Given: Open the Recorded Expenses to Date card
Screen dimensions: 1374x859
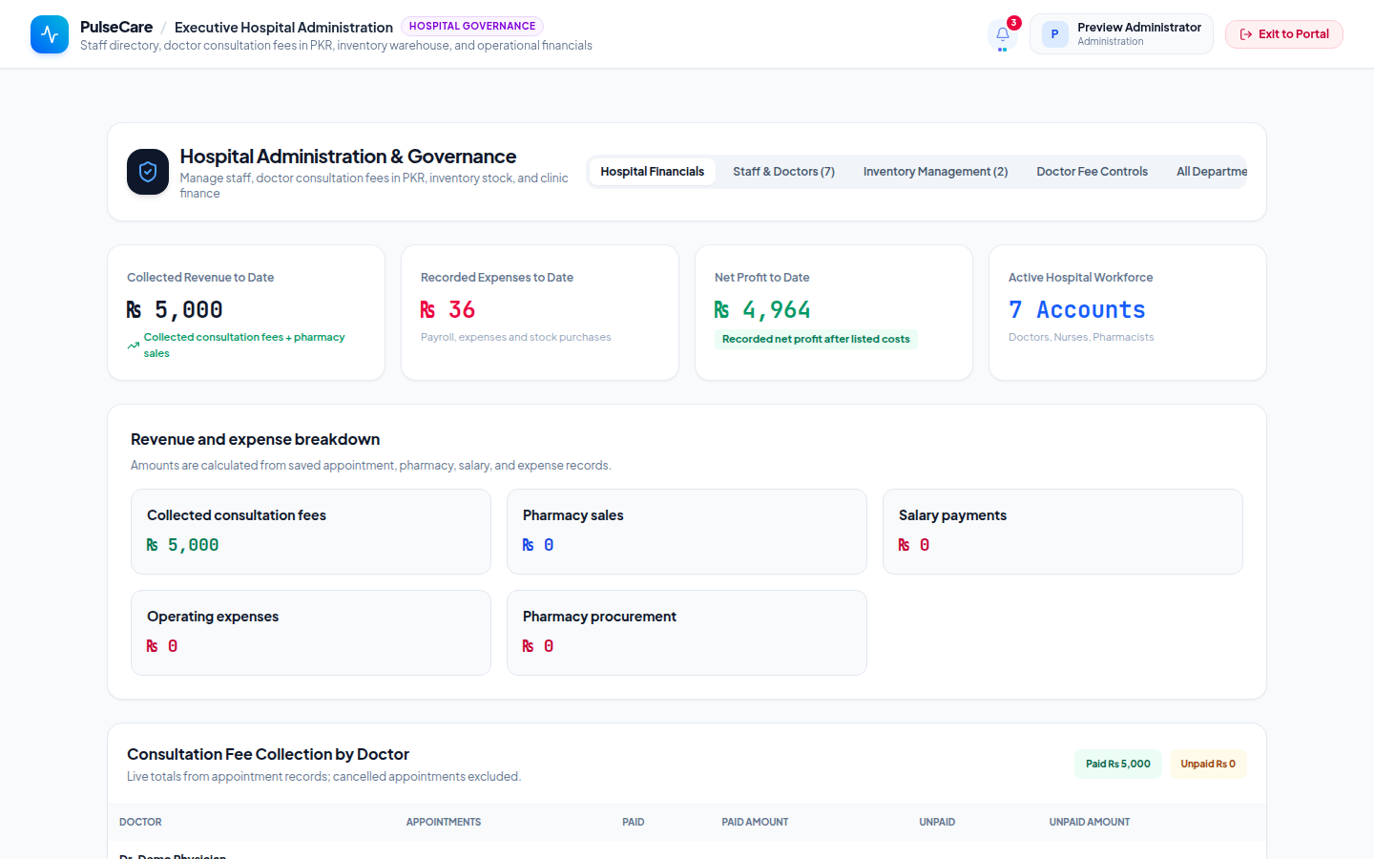Looking at the screenshot, I should coord(540,313).
